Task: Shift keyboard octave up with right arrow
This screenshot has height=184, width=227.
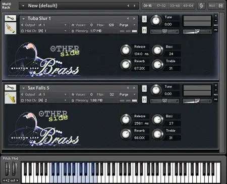Action: pyautogui.click(x=17, y=180)
